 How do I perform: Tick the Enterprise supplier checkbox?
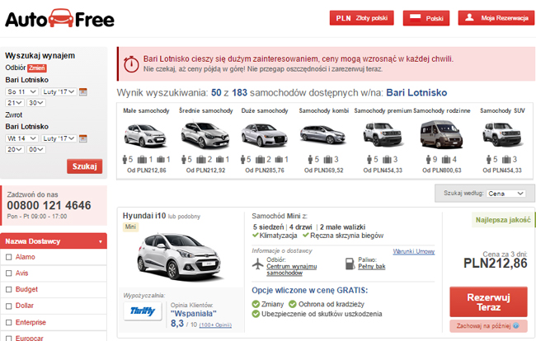coord(9,322)
